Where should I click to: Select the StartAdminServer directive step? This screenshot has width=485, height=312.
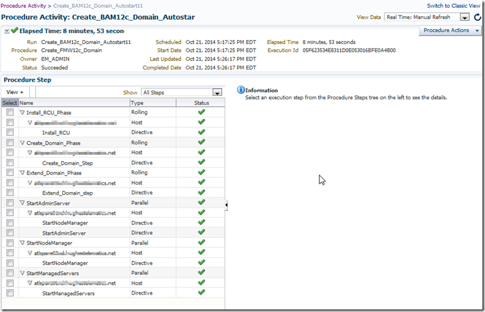click(64, 233)
